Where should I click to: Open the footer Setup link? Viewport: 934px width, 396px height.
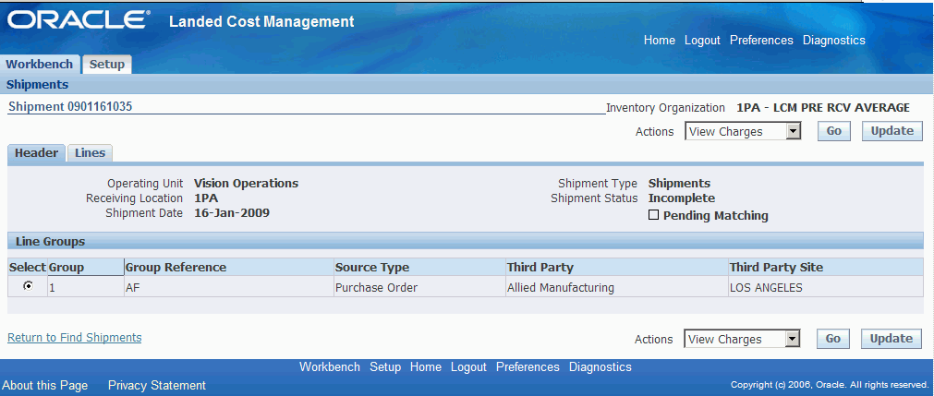(x=385, y=366)
